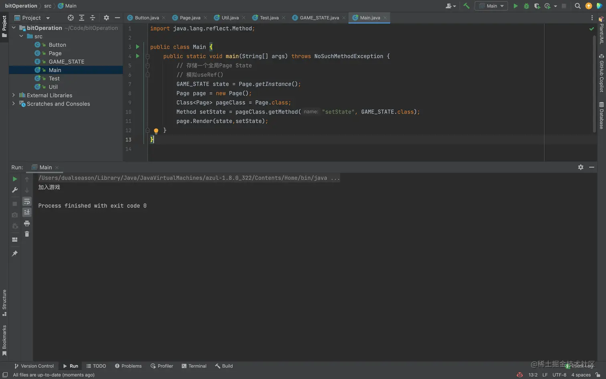Pin the Run tab
The width and height of the screenshot is (606, 379).
click(15, 253)
